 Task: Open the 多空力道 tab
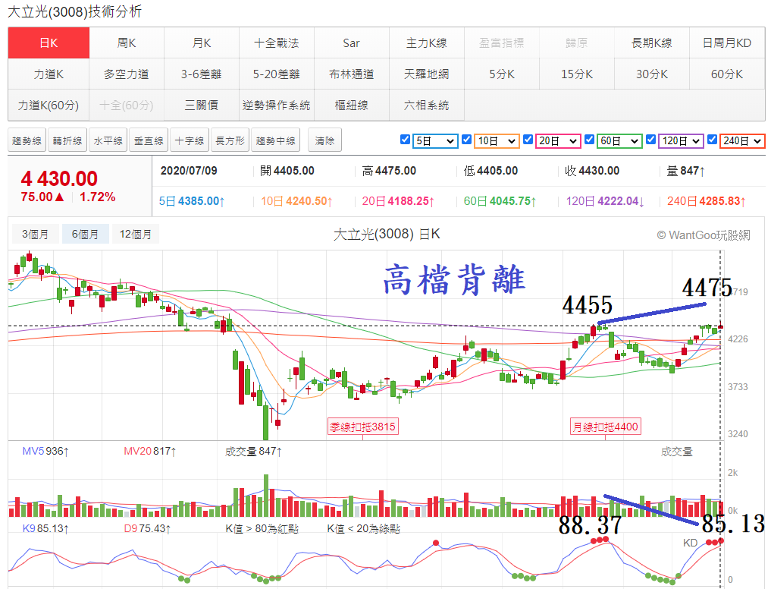127,74
